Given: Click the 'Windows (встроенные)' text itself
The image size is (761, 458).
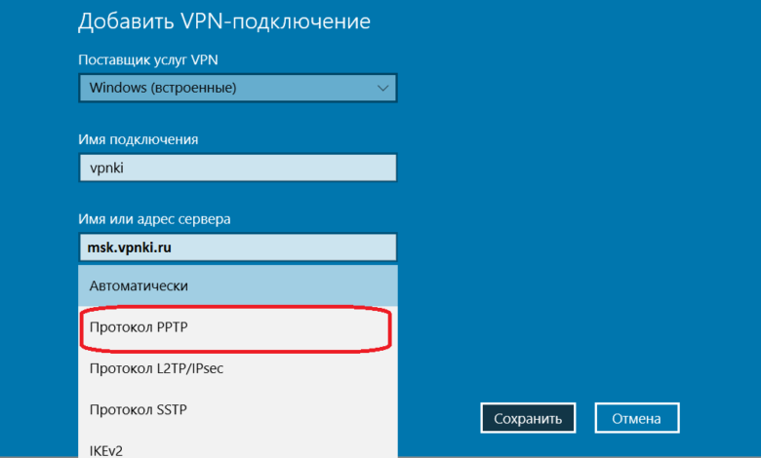Looking at the screenshot, I should (163, 89).
